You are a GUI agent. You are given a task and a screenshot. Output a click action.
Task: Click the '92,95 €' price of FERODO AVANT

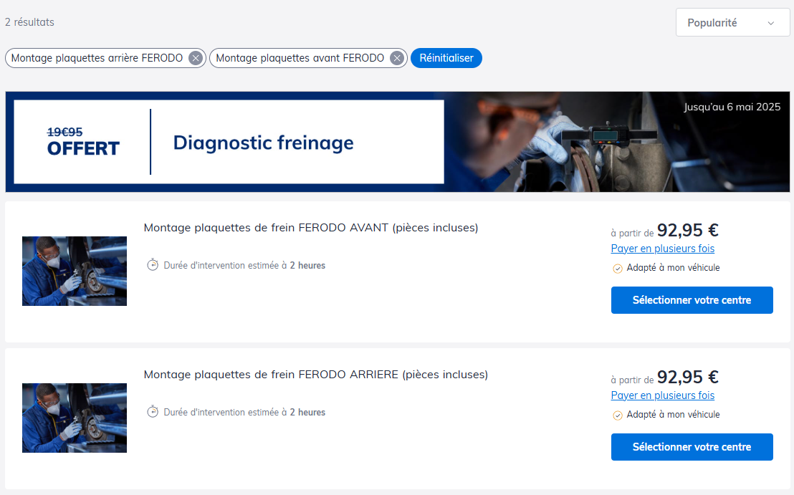coord(688,231)
